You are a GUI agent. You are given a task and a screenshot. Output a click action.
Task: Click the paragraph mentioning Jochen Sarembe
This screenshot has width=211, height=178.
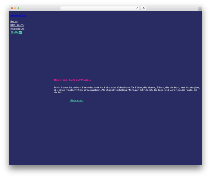click(x=127, y=90)
